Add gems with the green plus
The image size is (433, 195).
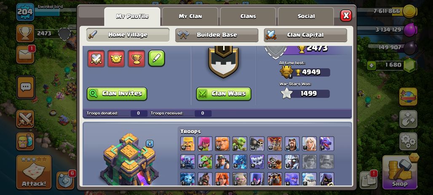pos(371,66)
